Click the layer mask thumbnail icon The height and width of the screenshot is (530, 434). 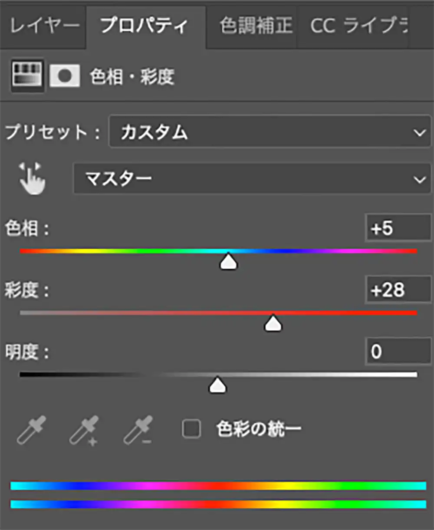tap(64, 76)
